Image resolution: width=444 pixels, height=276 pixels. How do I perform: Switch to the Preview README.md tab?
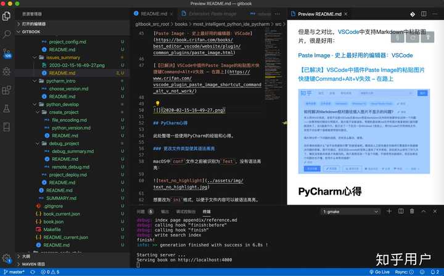pos(319,14)
